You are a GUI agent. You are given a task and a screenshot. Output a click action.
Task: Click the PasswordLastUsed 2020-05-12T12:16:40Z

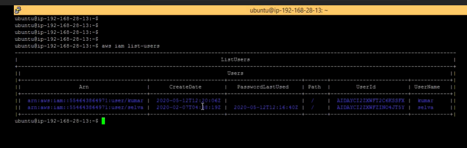tap(266, 108)
